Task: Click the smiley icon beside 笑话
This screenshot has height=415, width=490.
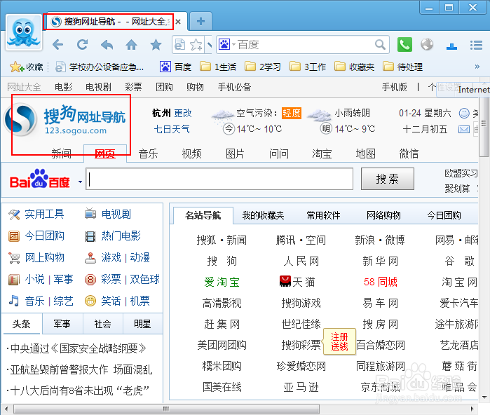Action: tap(90, 301)
